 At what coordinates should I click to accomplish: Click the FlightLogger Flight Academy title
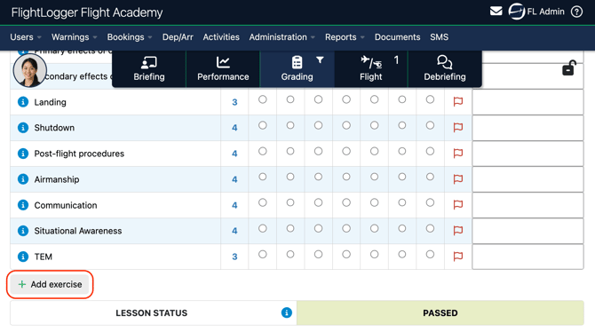coord(87,12)
